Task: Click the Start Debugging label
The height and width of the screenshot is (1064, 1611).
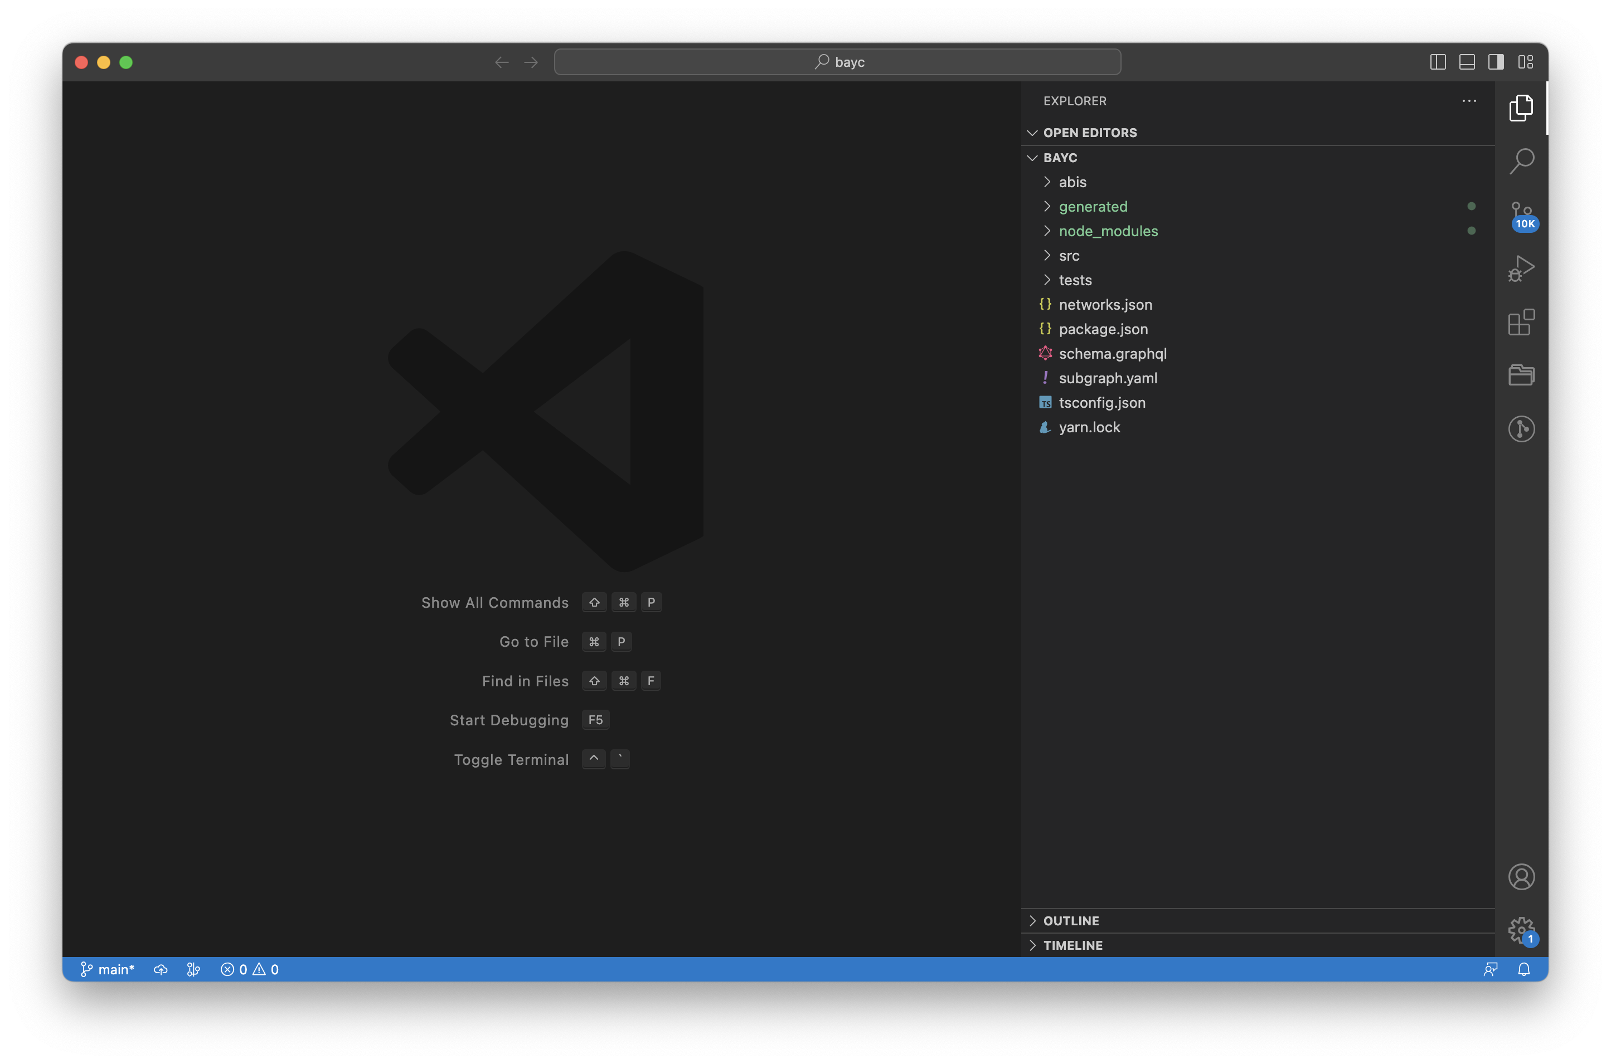Action: point(509,721)
